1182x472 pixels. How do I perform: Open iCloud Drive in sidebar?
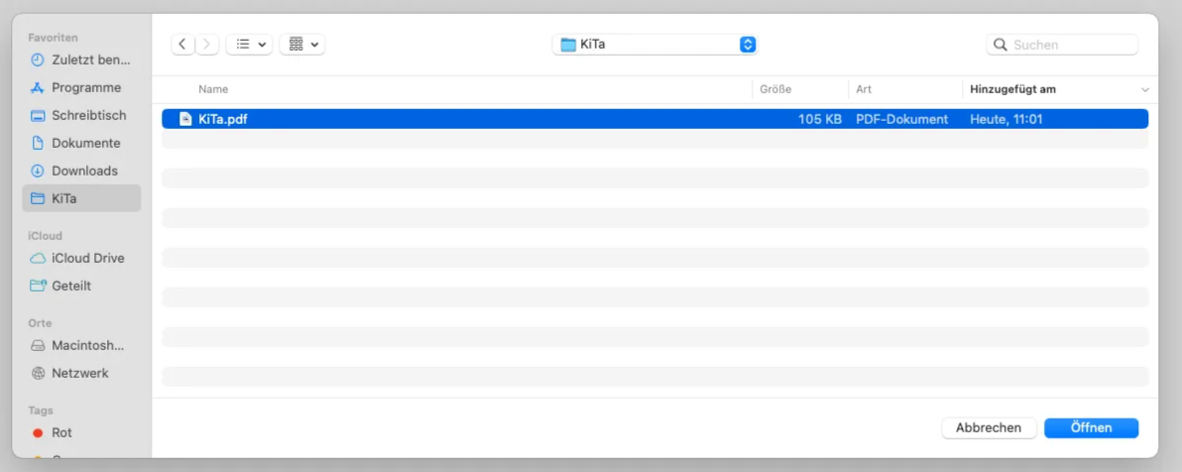[81, 258]
